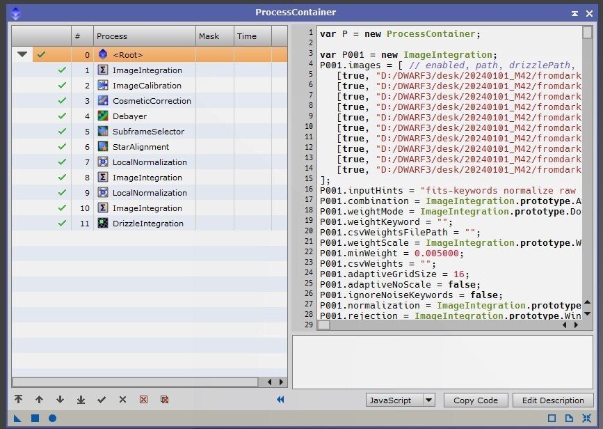Click the CosmeticCorrection process icon
The width and height of the screenshot is (603, 429).
103,100
